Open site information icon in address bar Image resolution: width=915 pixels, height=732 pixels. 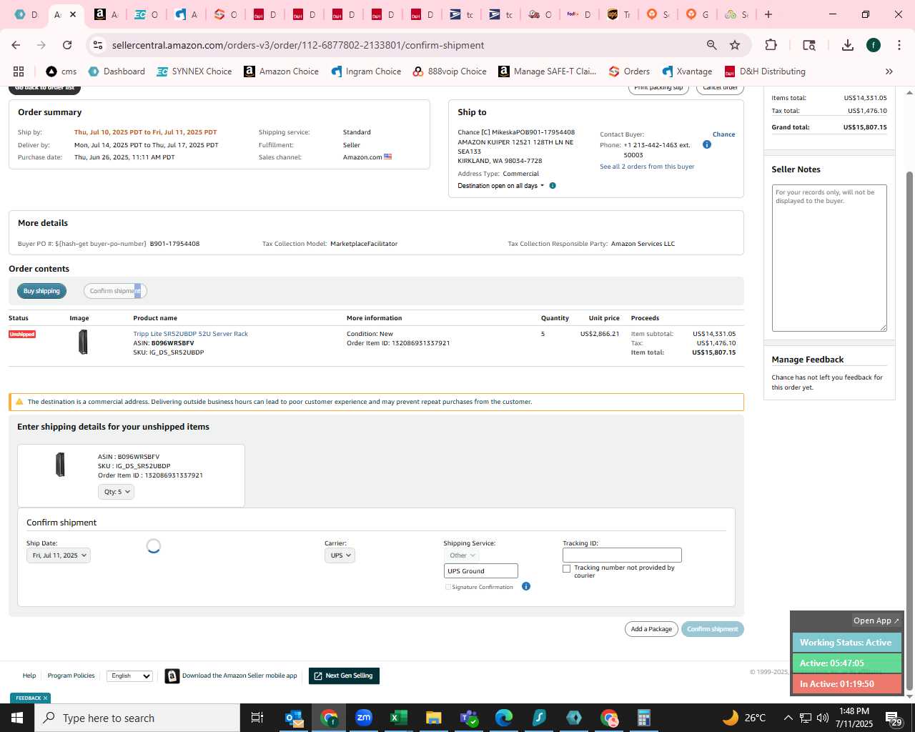(x=98, y=45)
